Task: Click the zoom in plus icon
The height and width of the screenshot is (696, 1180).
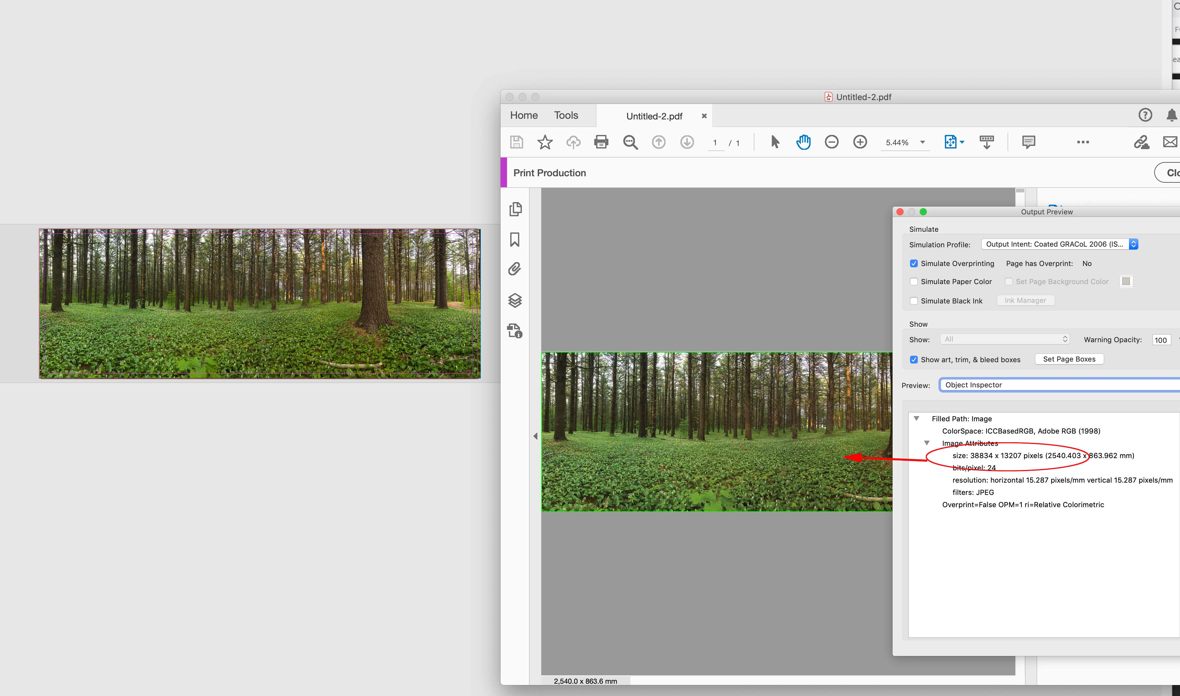Action: 860,142
